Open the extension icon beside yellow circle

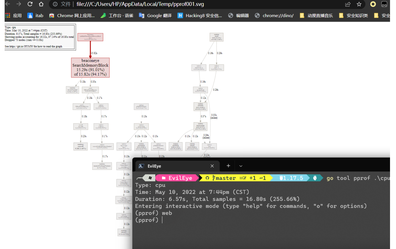click(x=384, y=4)
